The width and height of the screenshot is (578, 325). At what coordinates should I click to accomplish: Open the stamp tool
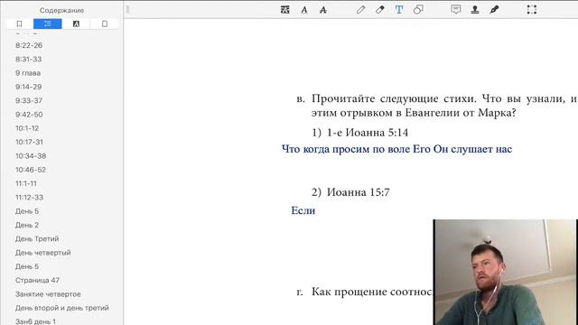pyautogui.click(x=475, y=10)
